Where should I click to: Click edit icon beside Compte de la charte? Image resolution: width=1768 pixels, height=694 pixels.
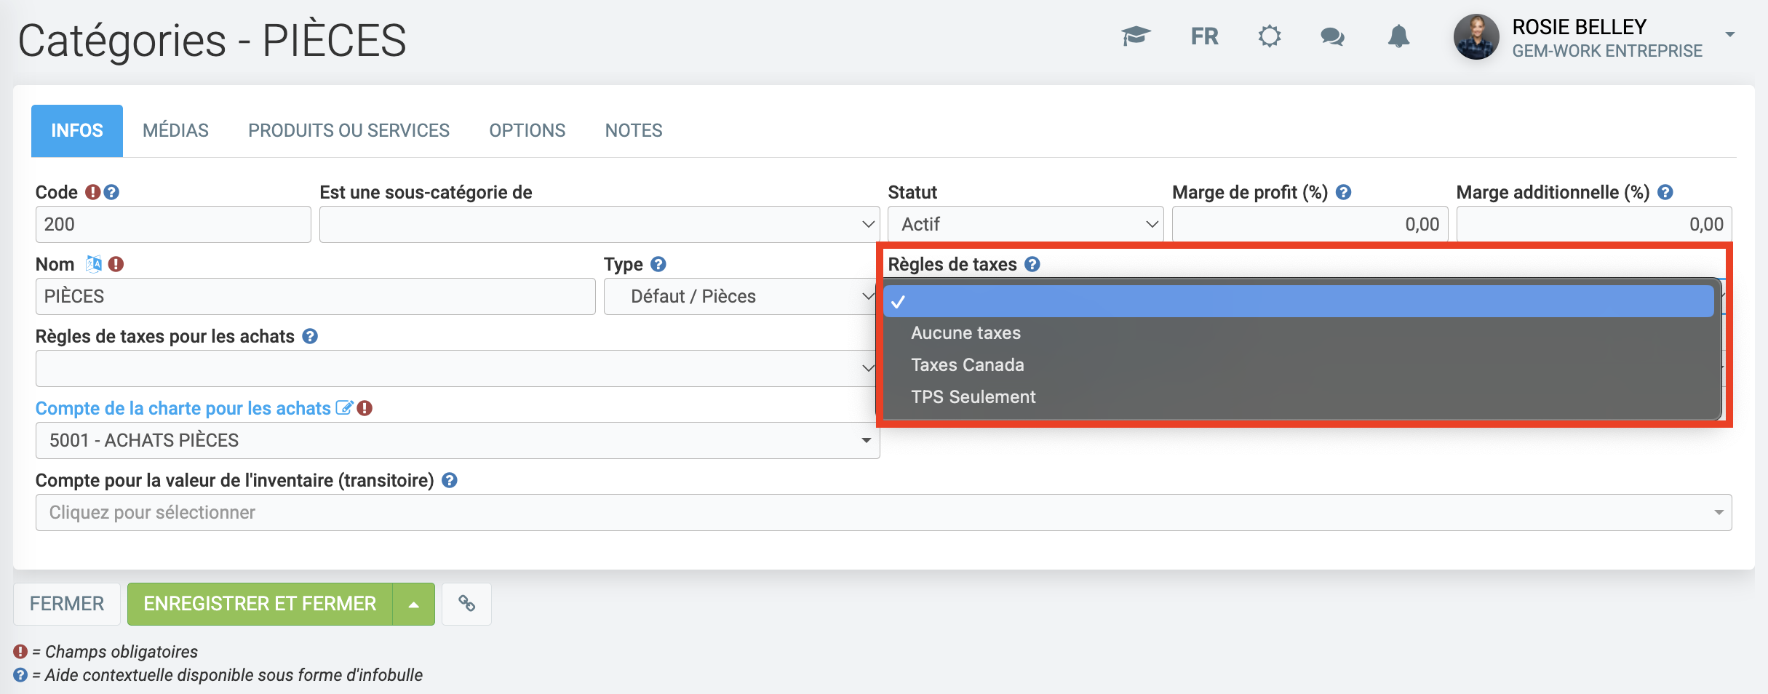[x=343, y=408]
